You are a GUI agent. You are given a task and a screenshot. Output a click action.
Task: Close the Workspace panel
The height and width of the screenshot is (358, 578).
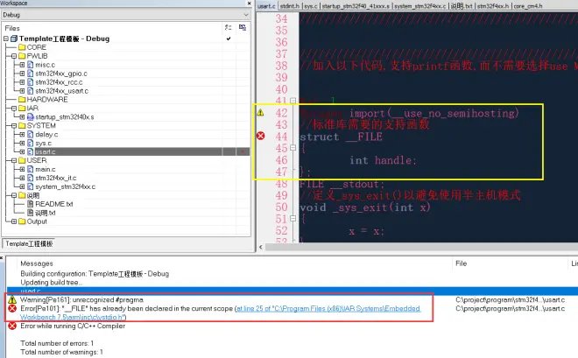click(x=249, y=4)
